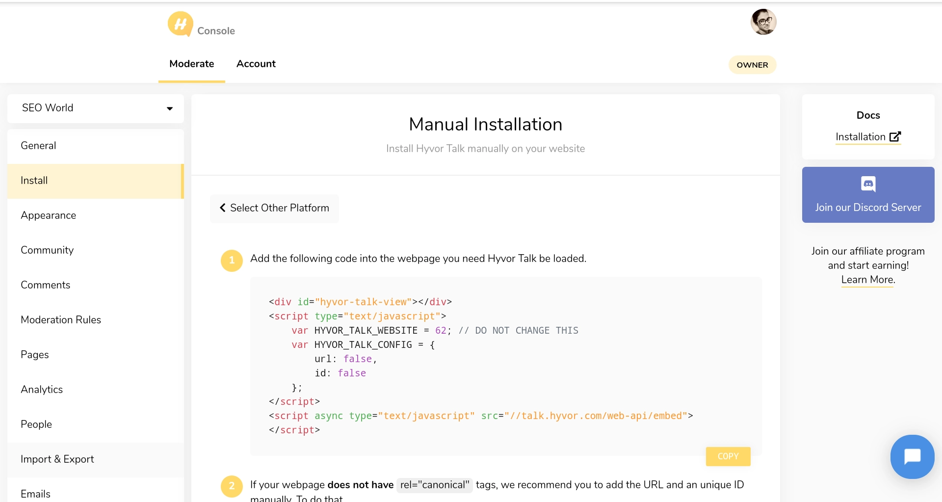Image resolution: width=942 pixels, height=502 pixels.
Task: Open the Appearance section
Action: point(96,215)
